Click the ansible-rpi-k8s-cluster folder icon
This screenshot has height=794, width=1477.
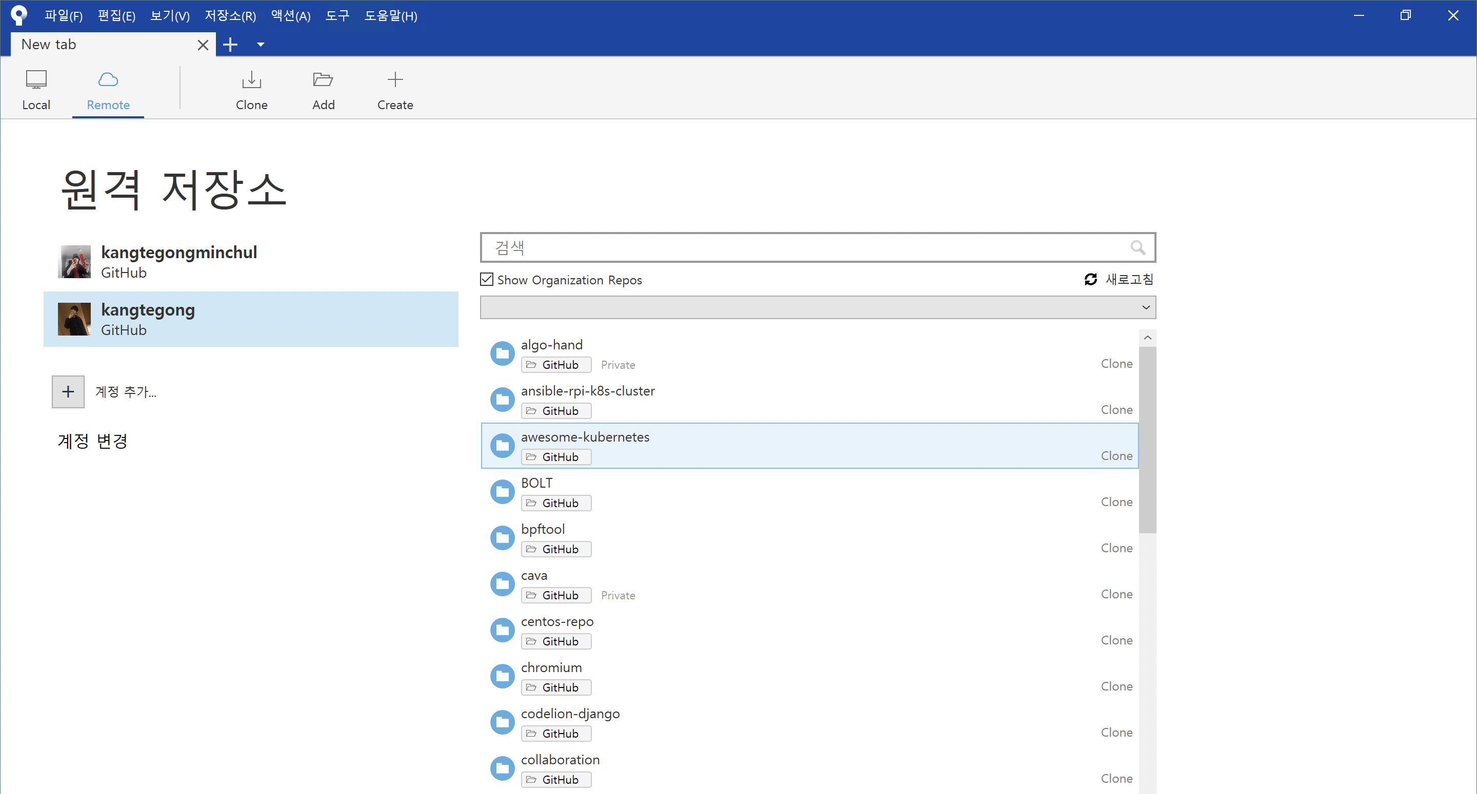[502, 399]
